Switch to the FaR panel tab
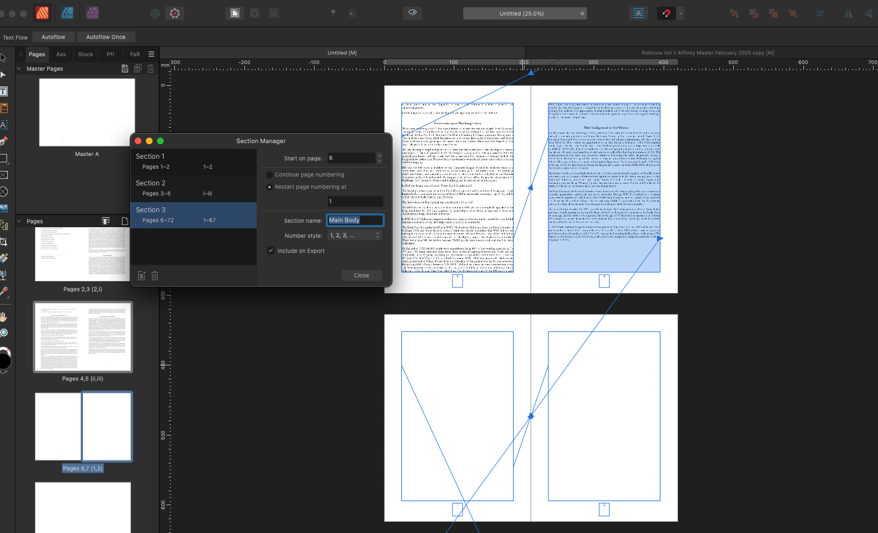Viewport: 878px width, 533px height. coord(135,54)
